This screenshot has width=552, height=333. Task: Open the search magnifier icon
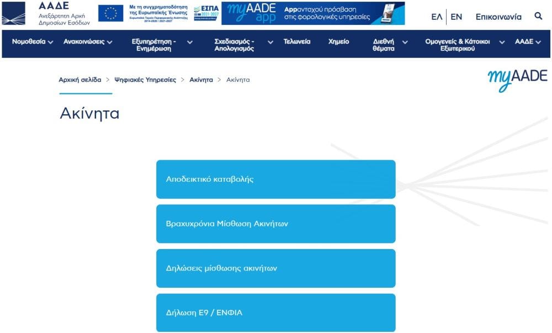click(x=539, y=17)
